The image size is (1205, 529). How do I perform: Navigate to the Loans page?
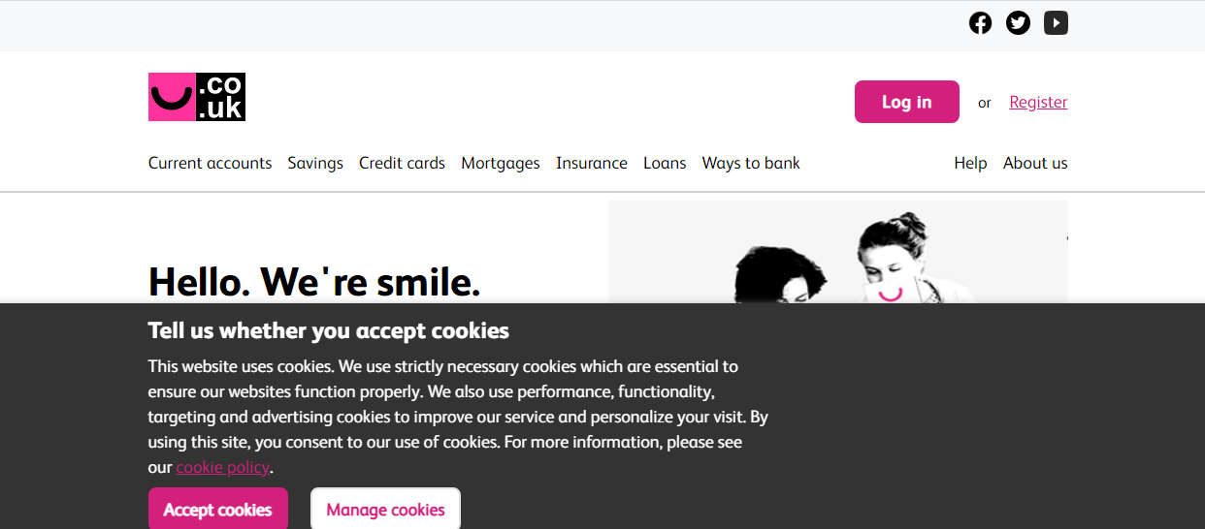coord(665,163)
